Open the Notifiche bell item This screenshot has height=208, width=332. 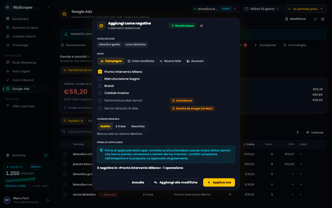(27, 155)
